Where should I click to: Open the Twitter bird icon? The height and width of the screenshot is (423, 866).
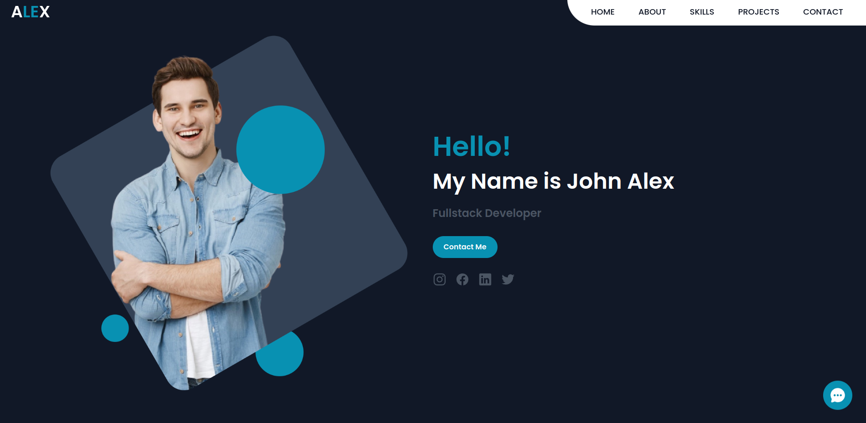(508, 279)
